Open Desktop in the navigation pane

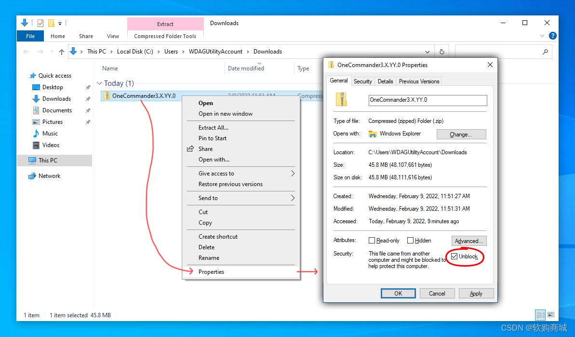[53, 87]
